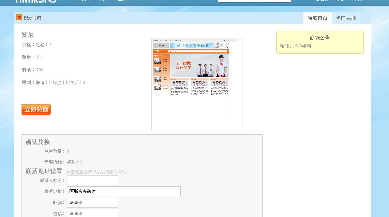This screenshot has height=217, width=389.
Task: Open the product preview thumbnail image
Action: point(197,84)
